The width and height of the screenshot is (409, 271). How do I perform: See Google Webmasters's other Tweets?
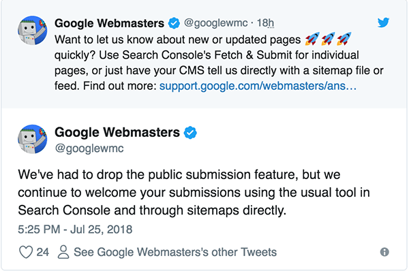(x=175, y=252)
